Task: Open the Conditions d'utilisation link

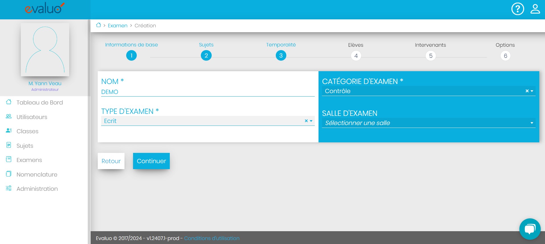Action: coord(211,238)
